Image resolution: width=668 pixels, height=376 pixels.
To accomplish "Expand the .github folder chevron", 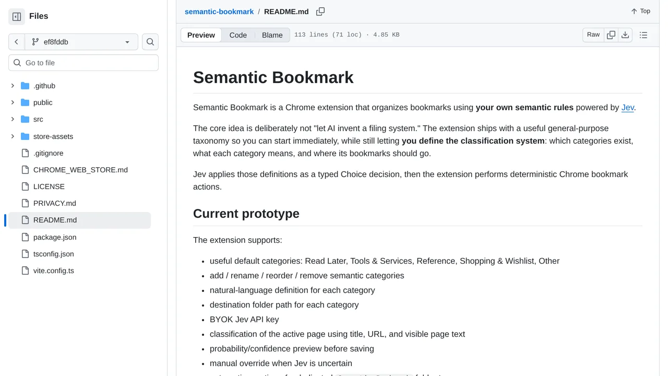I will point(13,86).
